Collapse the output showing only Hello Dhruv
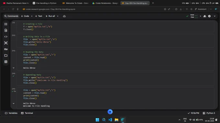The height and width of the screenshot is (123, 220). pyautogui.click(x=14, y=68)
